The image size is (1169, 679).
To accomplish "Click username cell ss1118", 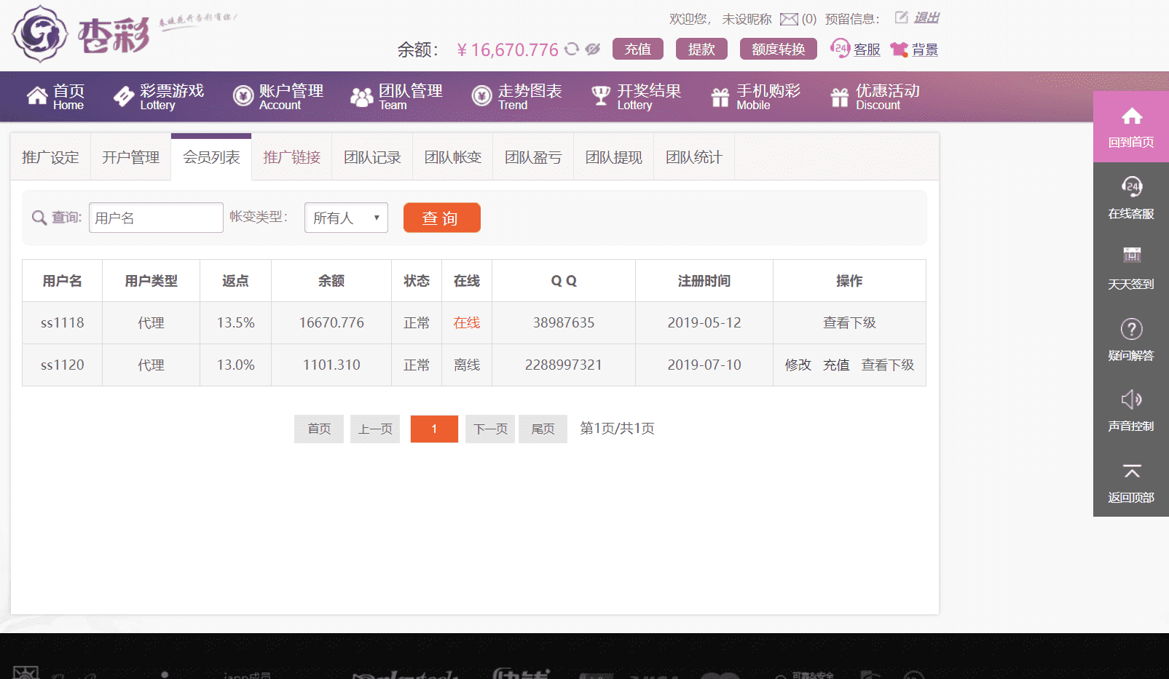I will (x=62, y=322).
